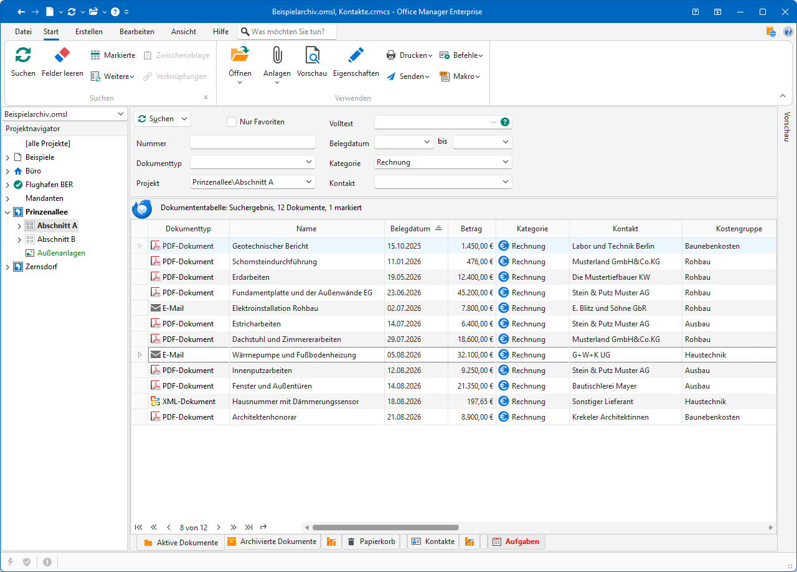
Task: Go to the last record navigation icon
Action: point(248,527)
